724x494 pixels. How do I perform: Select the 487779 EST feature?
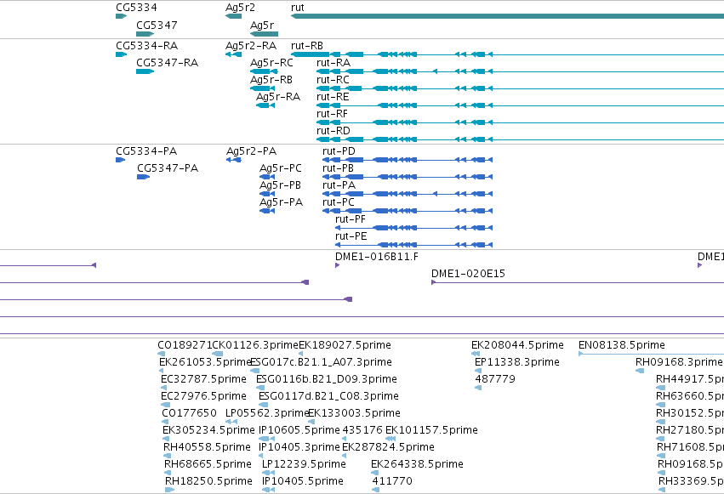tap(478, 388)
